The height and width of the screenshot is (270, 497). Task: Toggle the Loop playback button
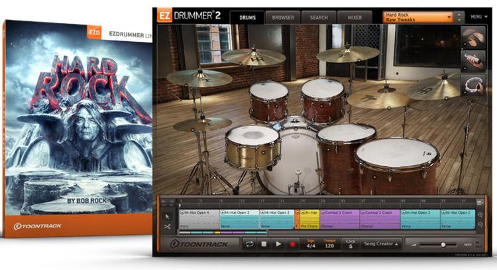click(249, 244)
